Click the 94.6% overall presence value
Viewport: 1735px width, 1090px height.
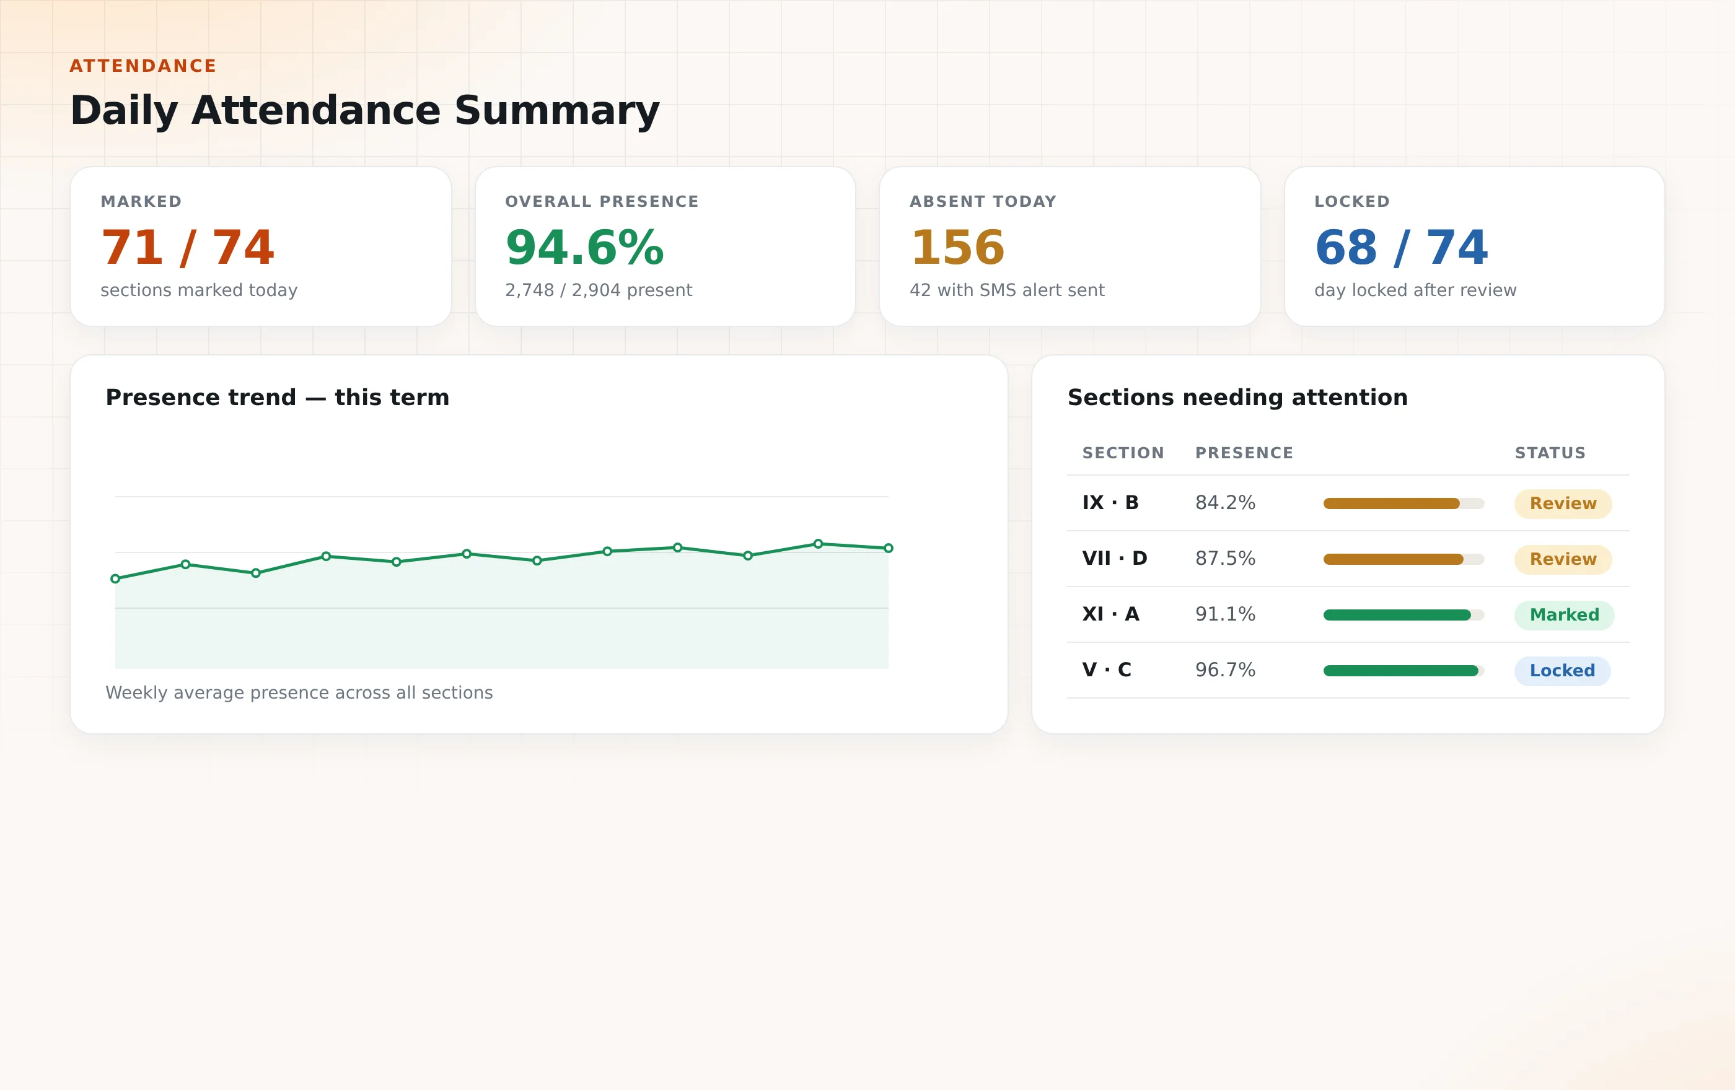(x=584, y=248)
